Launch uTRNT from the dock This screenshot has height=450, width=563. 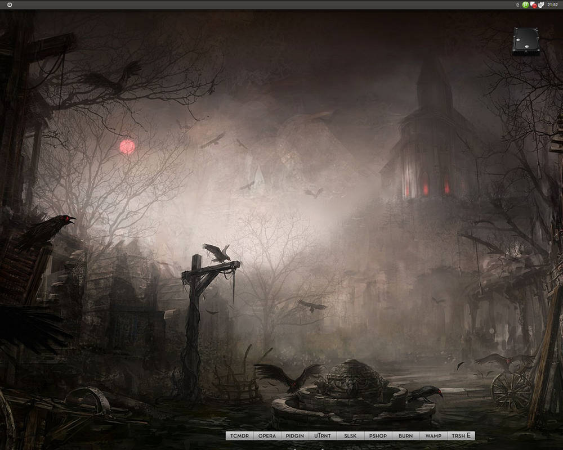click(323, 435)
